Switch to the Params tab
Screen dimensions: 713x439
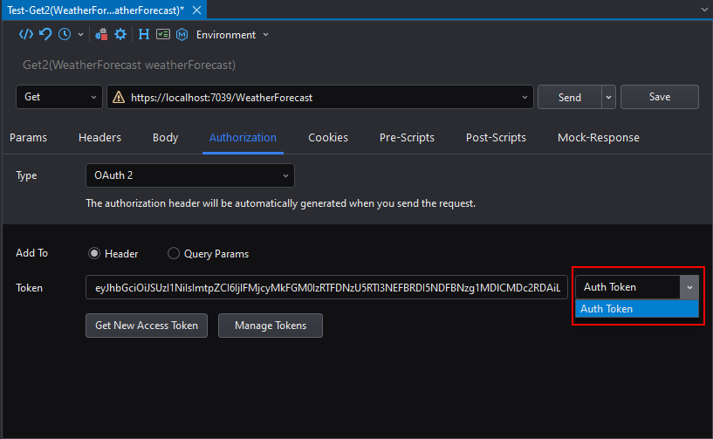pos(28,137)
